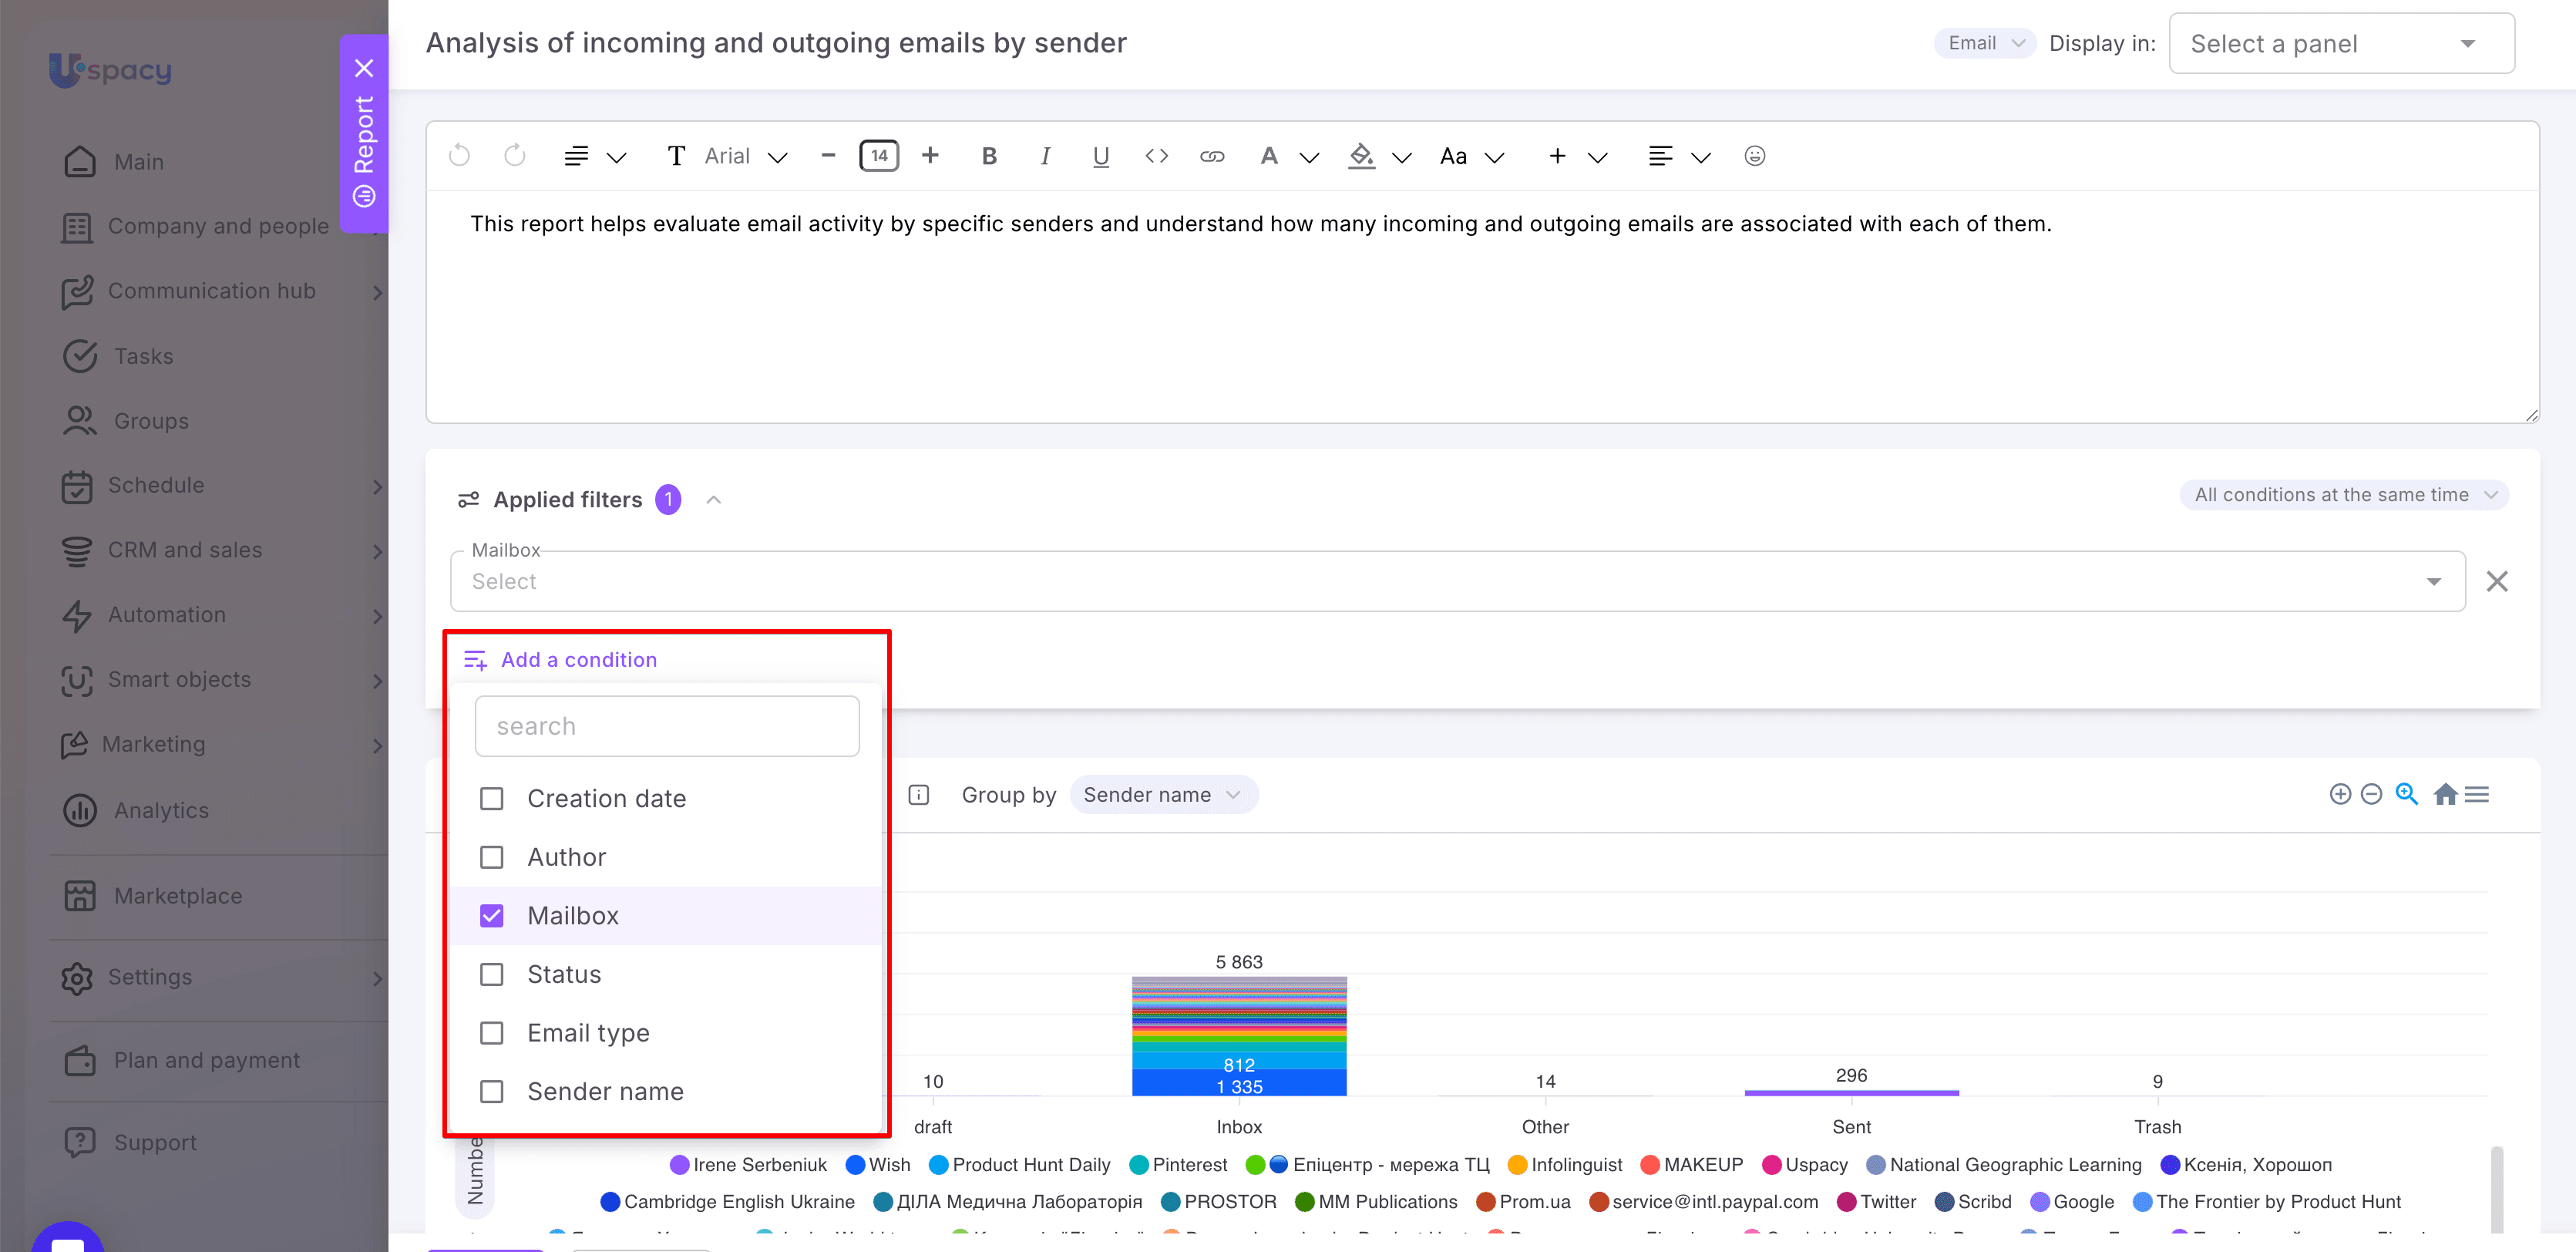
Task: Click chart zoom-in plus icon
Action: point(2339,794)
